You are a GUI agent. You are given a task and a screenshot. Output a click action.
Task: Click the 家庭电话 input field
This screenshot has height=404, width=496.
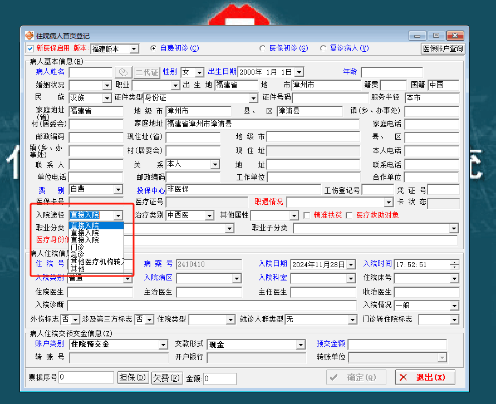[432, 124]
